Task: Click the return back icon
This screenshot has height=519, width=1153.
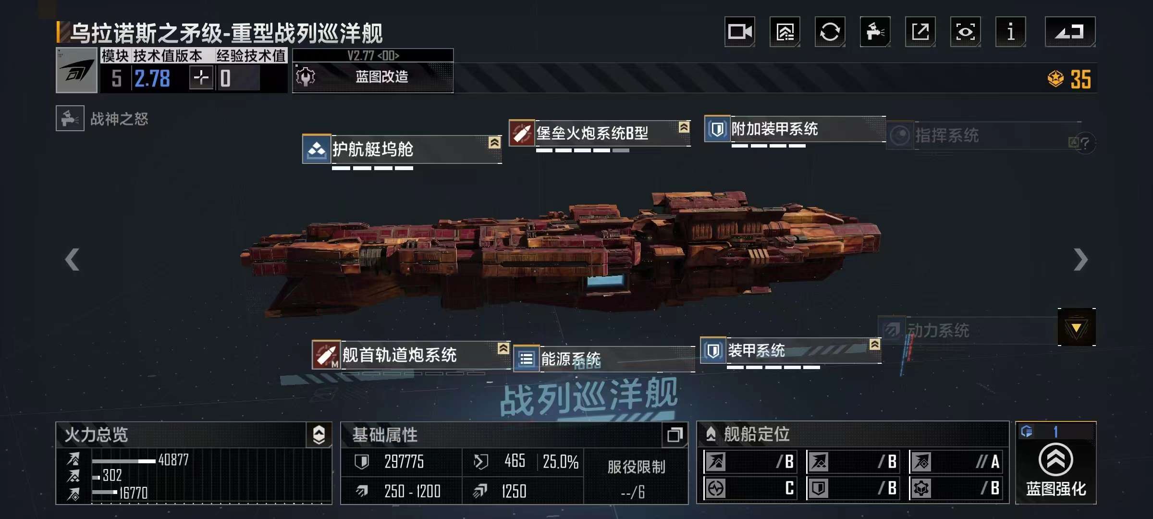Action: coord(1070,32)
